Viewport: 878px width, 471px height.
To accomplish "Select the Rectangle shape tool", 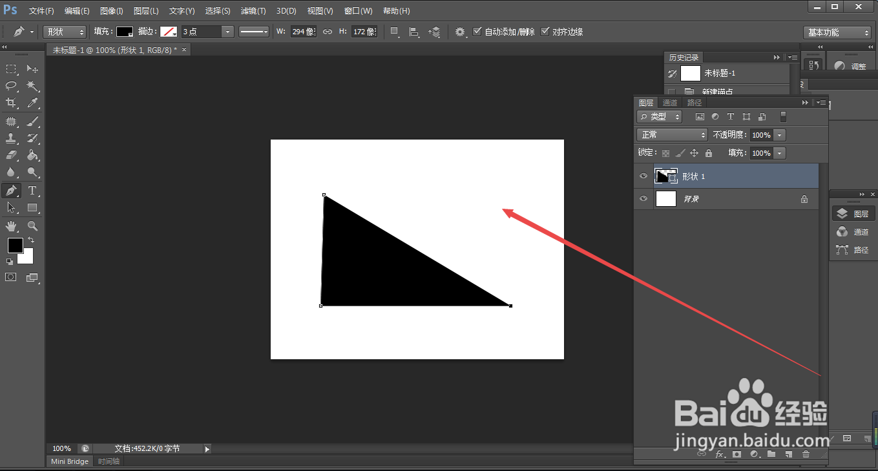I will click(x=32, y=207).
